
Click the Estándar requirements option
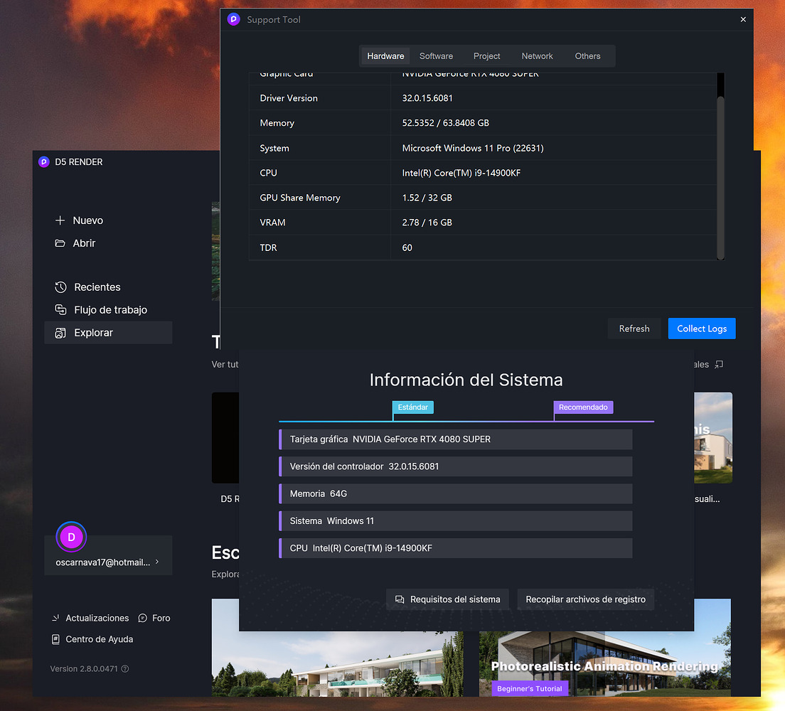pos(413,407)
